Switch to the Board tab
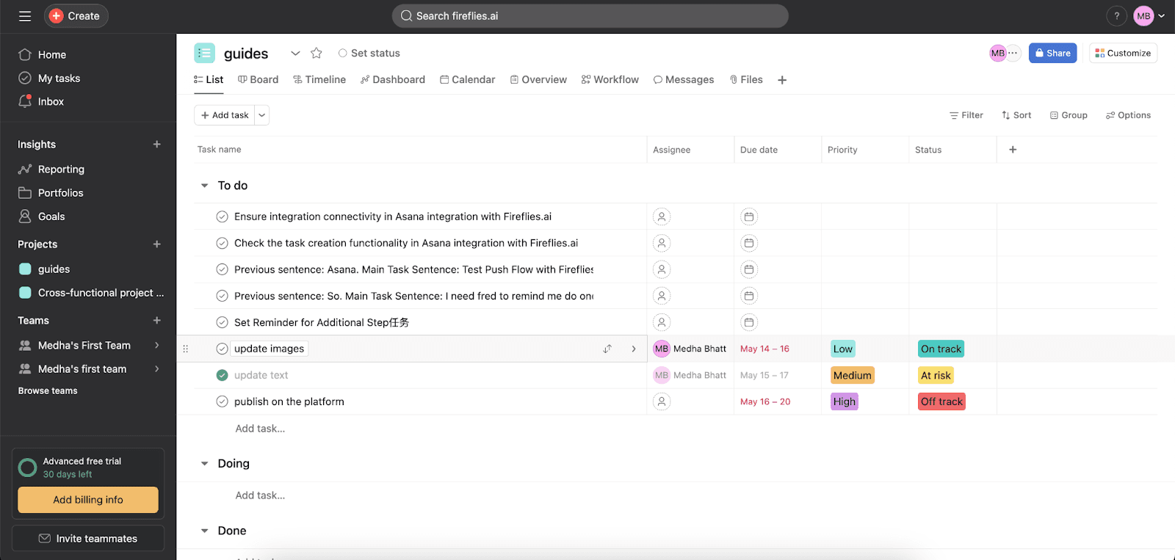This screenshot has width=1175, height=560. pos(258,80)
